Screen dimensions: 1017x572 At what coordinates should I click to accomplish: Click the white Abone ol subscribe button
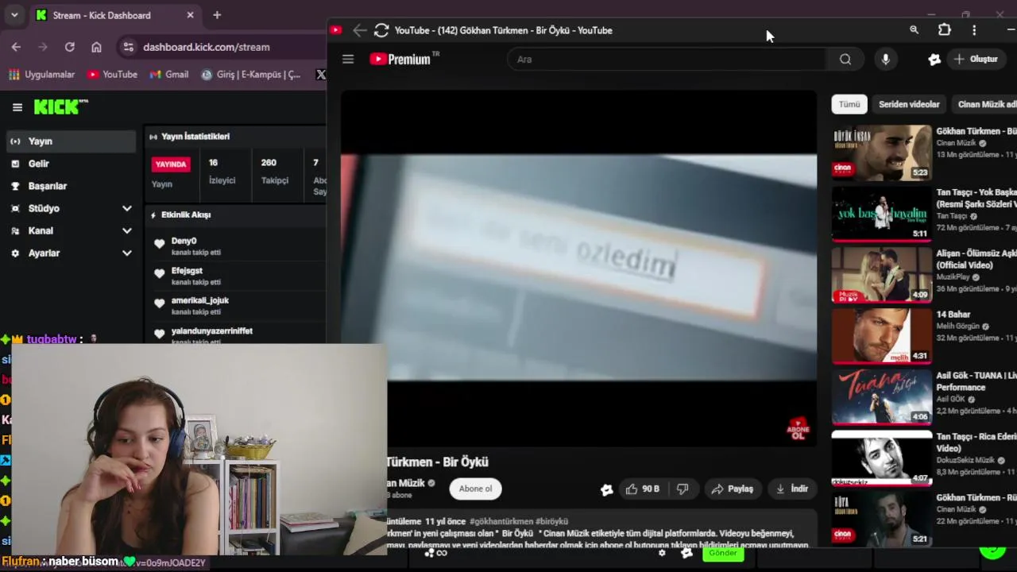(x=475, y=489)
